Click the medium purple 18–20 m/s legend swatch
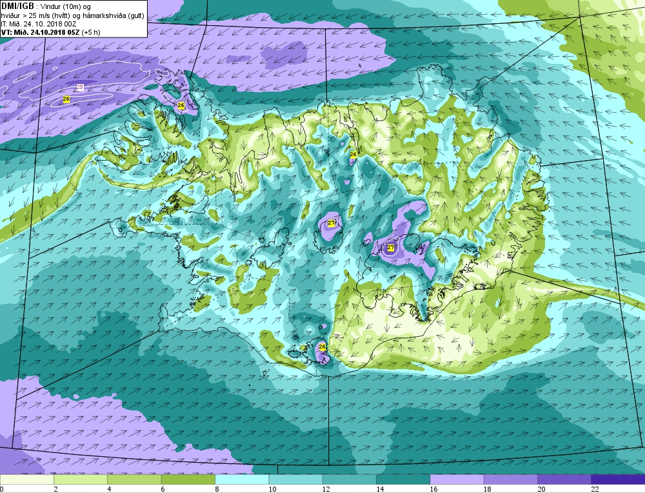Screen dimensions: 645x493 tap(511, 479)
